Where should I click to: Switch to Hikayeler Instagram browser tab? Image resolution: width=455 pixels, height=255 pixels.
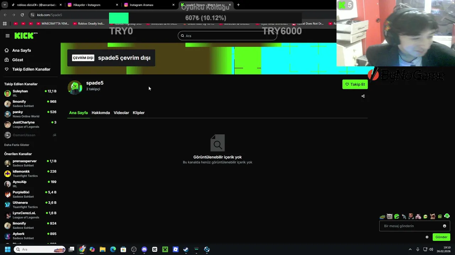93,5
